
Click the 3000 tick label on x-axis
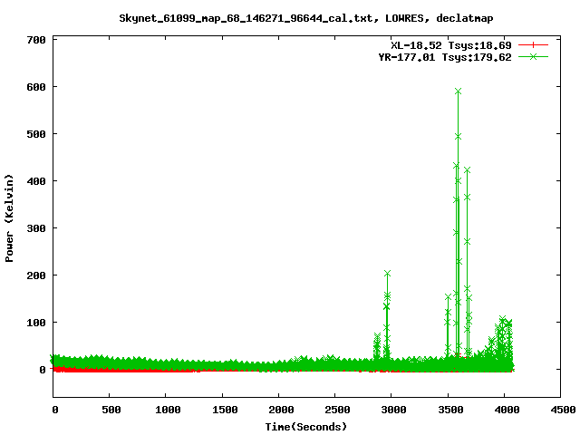391,411
